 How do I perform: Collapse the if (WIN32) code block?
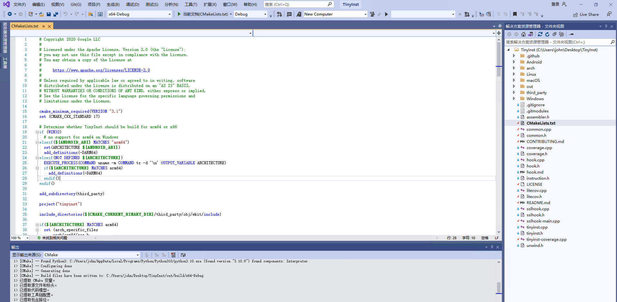click(x=37, y=132)
